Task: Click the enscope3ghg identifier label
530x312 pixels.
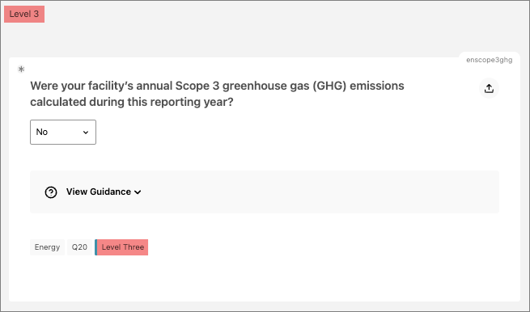Action: pos(489,60)
